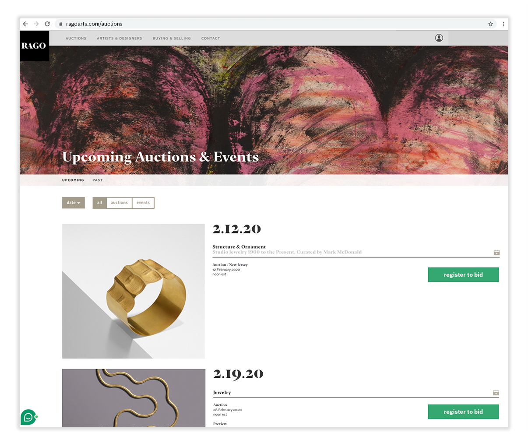Open the user account profile icon
This screenshot has height=447, width=528.
(439, 38)
